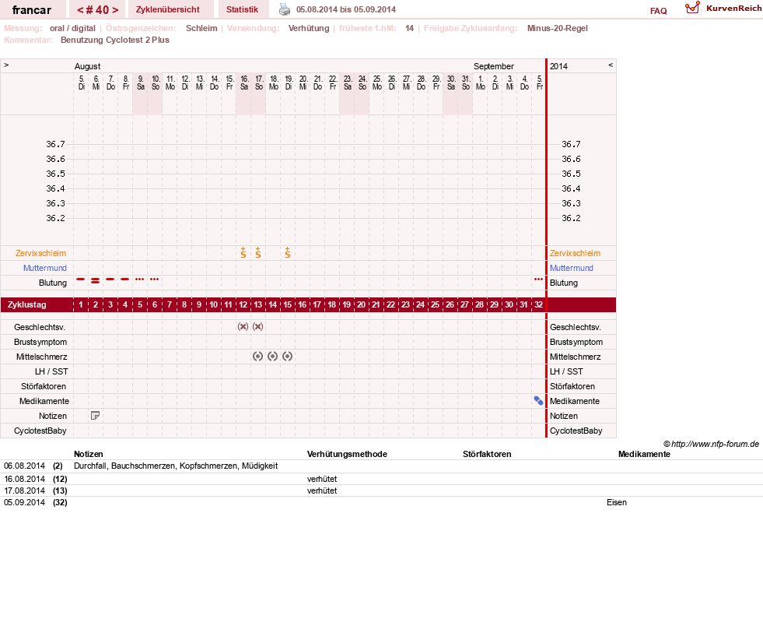Screen dimensions: 763x640
Task: Click the '>' arrow at chart top-left
Action: click(6, 65)
